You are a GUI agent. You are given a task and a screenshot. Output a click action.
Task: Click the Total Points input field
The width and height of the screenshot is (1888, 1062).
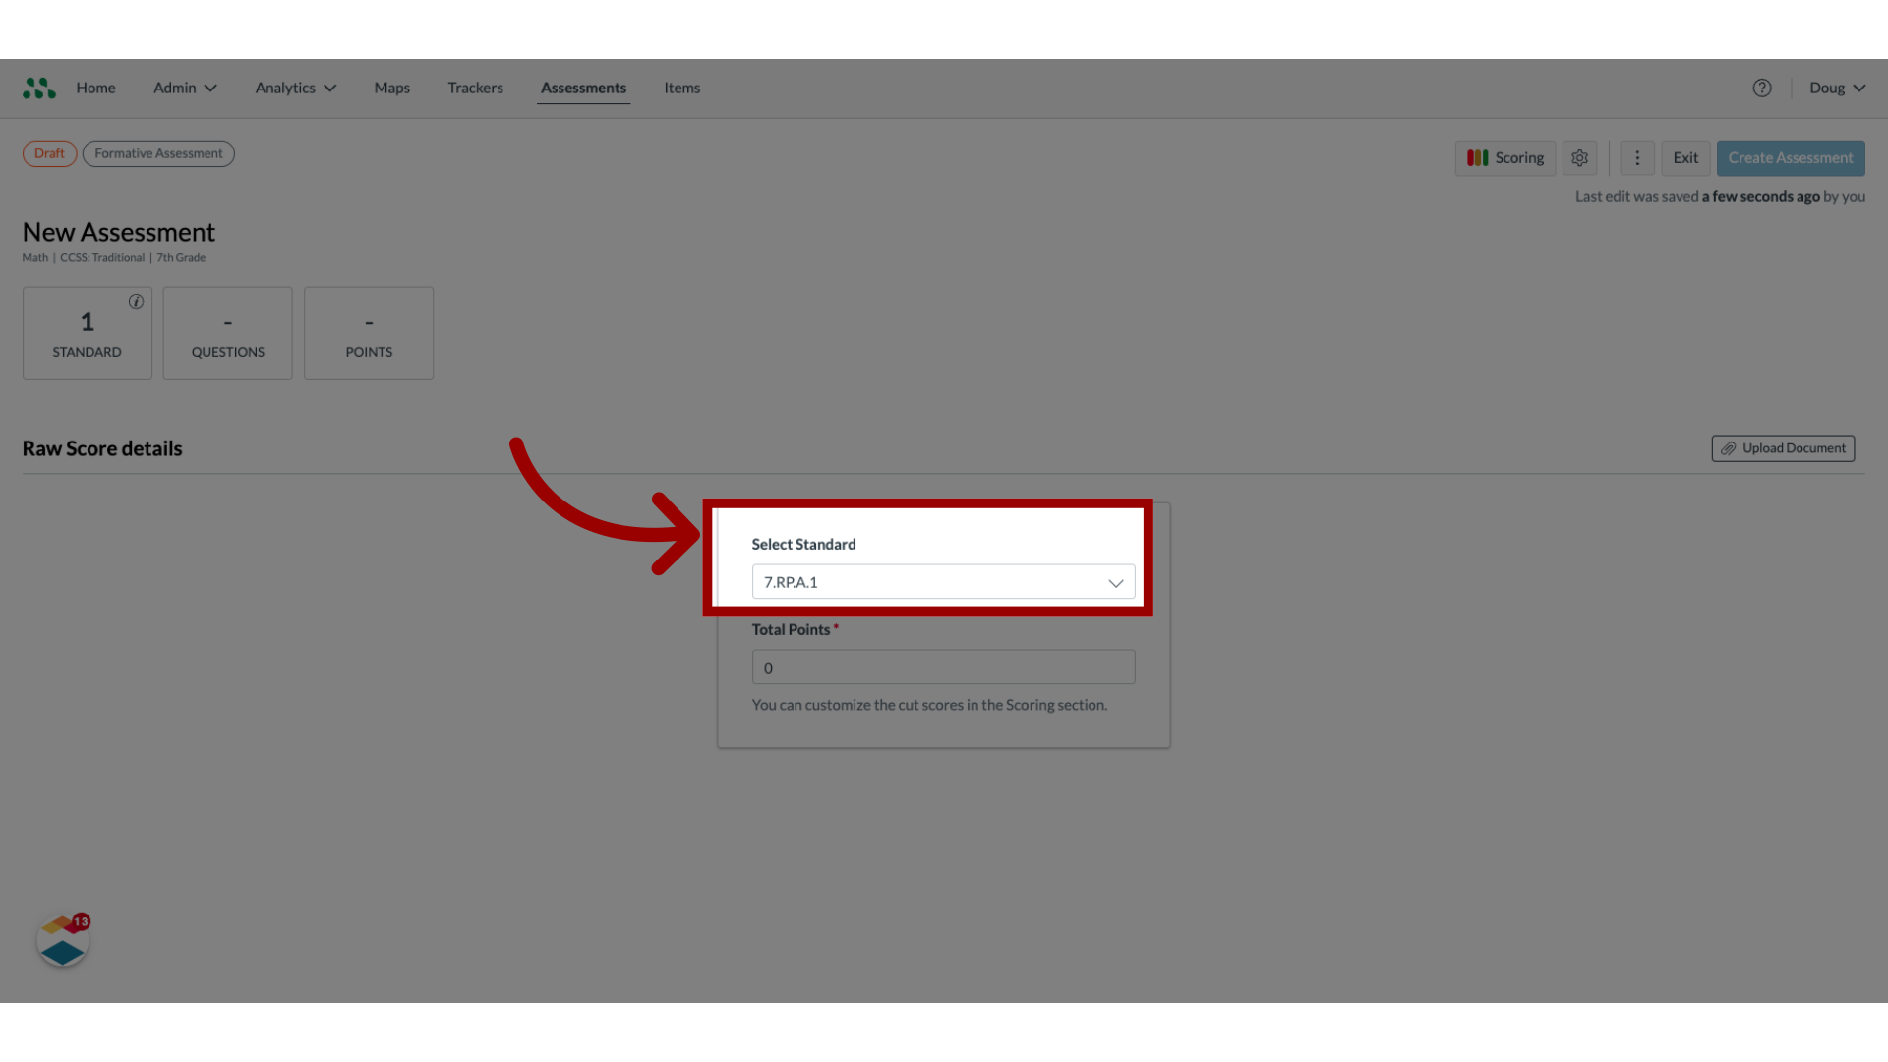pos(944,667)
